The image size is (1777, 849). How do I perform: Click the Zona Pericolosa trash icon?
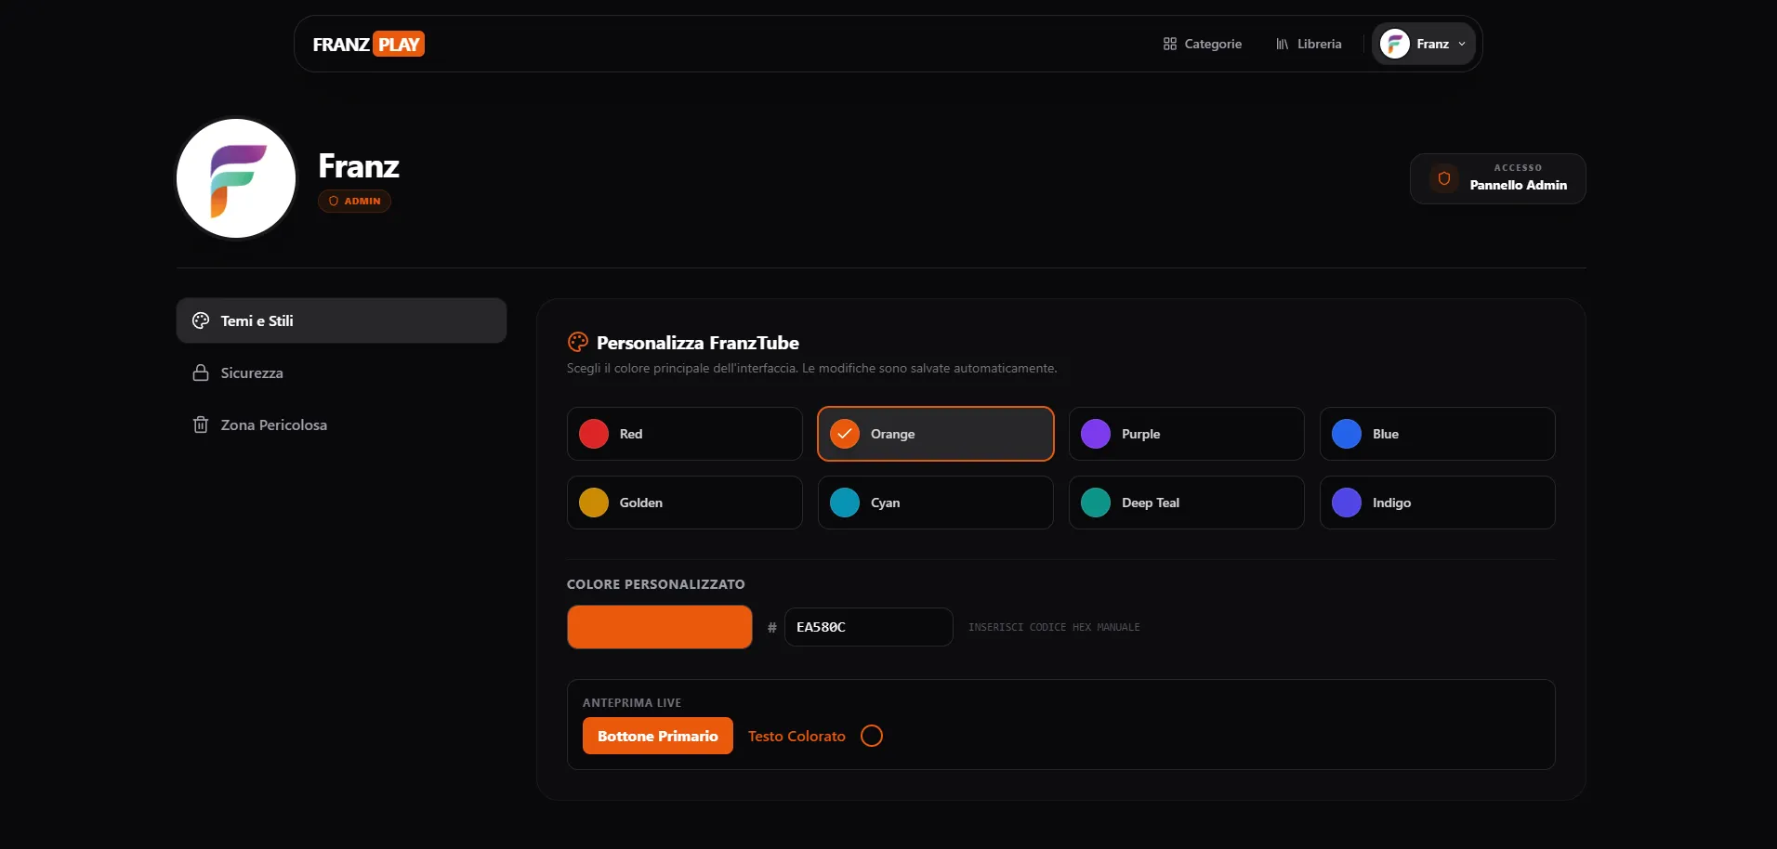(x=201, y=424)
